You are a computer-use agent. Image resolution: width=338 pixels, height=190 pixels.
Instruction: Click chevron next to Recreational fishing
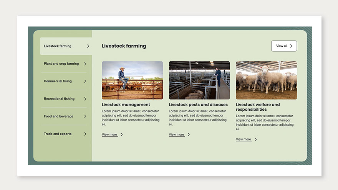point(85,99)
